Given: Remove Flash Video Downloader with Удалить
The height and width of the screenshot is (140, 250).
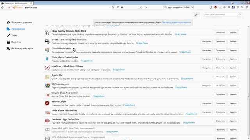Looking at the screenshot, I should (x=233, y=59).
